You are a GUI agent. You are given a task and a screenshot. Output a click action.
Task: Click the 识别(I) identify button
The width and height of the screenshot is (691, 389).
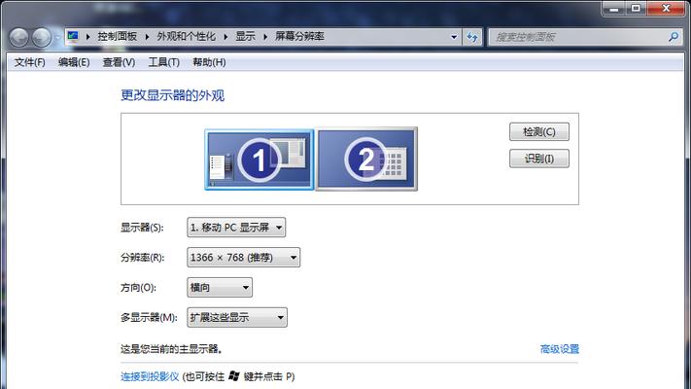coord(539,159)
